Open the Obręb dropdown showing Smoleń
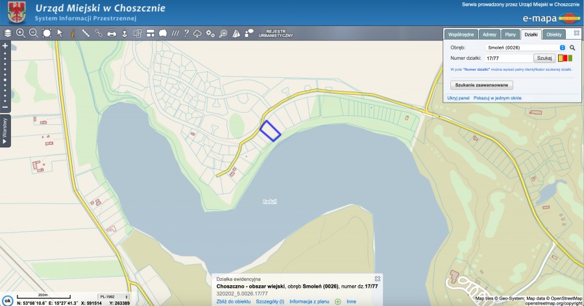584x306 pixels. pos(526,47)
